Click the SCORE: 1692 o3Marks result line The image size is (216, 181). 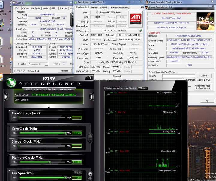(172, 14)
